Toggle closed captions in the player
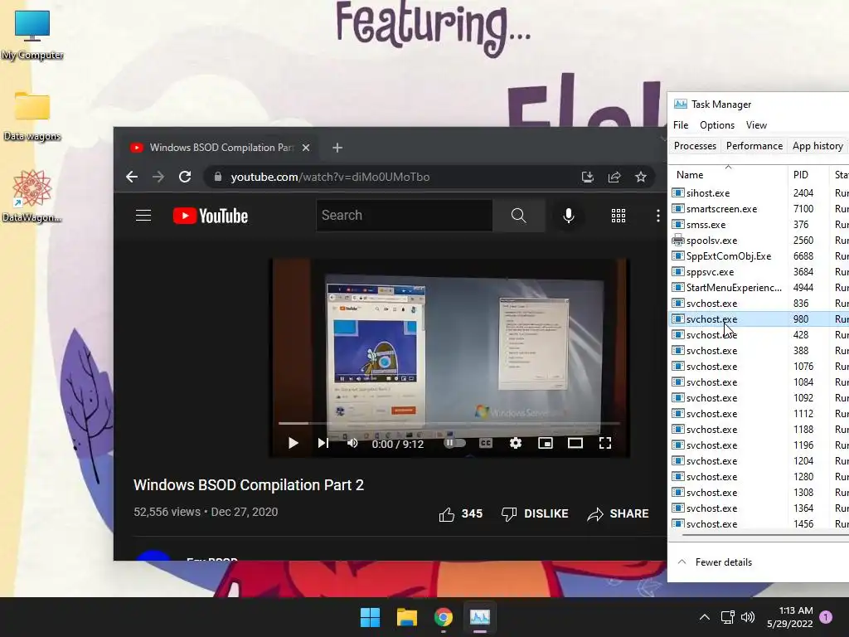This screenshot has height=637, width=849. click(x=486, y=443)
